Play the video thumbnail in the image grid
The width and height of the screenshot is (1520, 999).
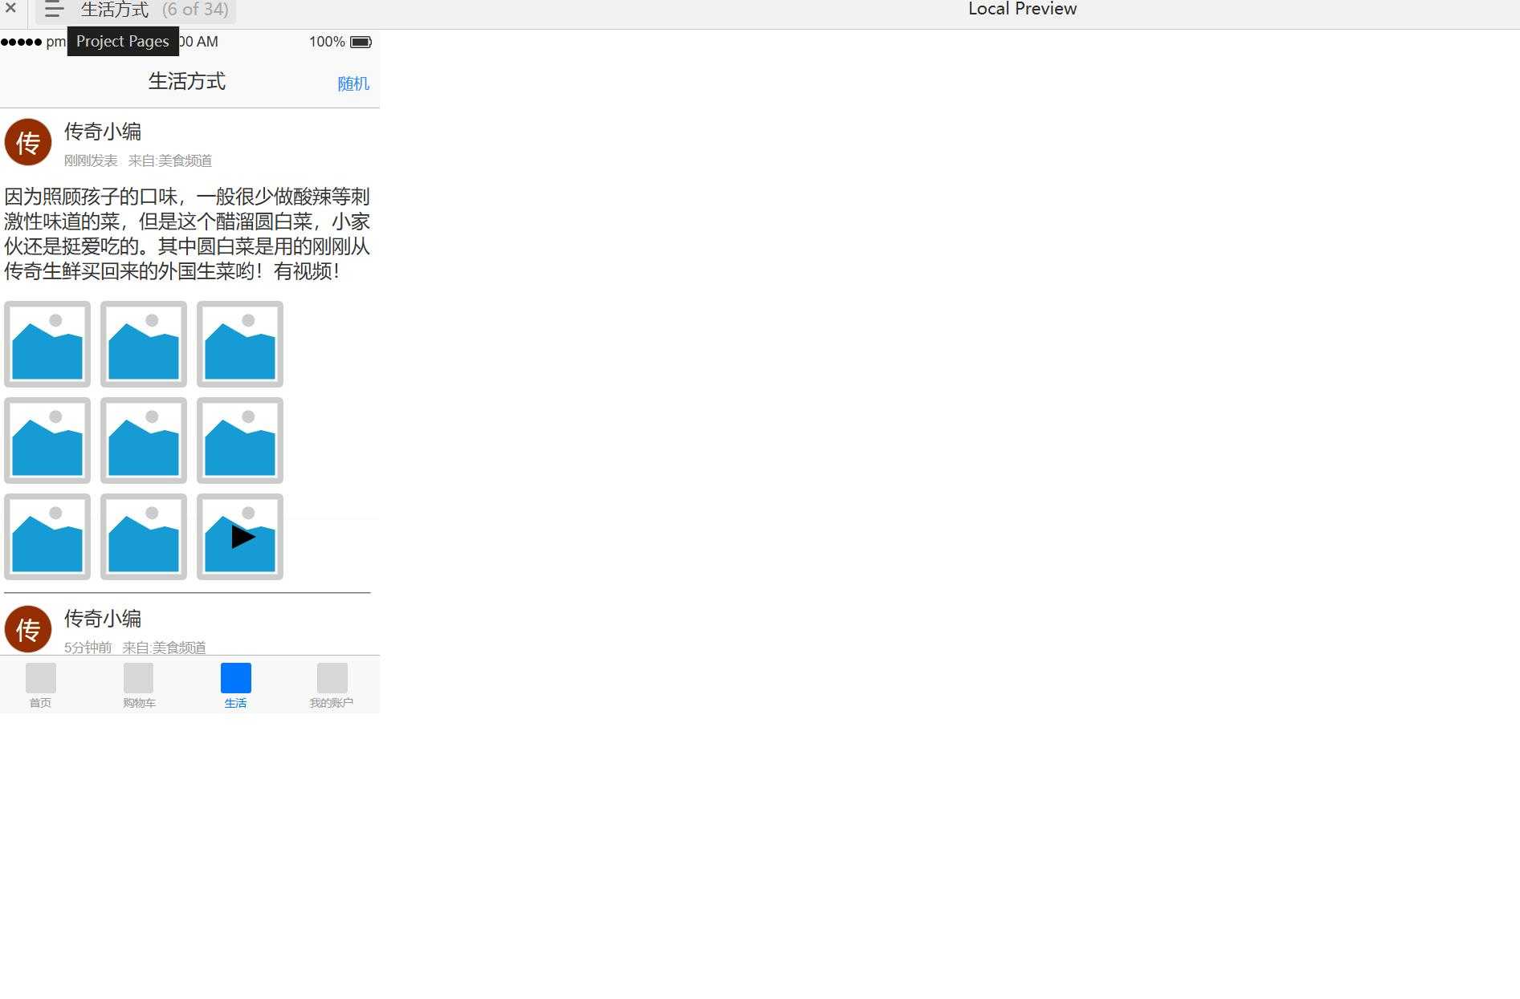239,537
